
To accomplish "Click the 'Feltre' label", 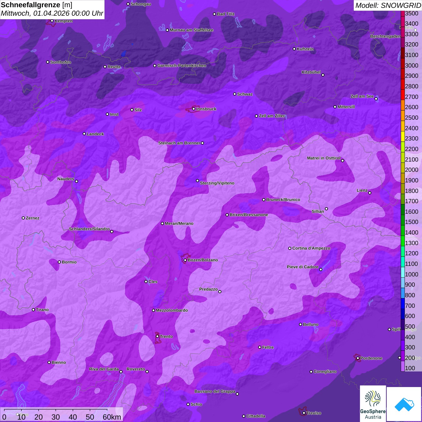I will click(x=268, y=347).
